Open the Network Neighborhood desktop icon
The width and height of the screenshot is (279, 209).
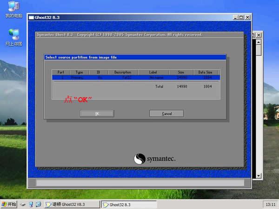13,37
